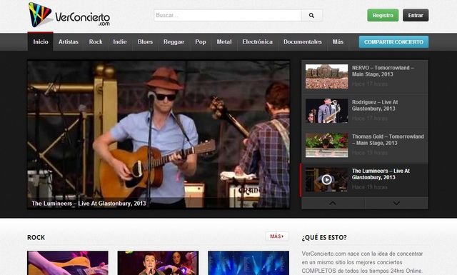Open the Thomas Gold Tomorrowland thumbnail
Viewport: 457px width, 275px height.
point(326,145)
